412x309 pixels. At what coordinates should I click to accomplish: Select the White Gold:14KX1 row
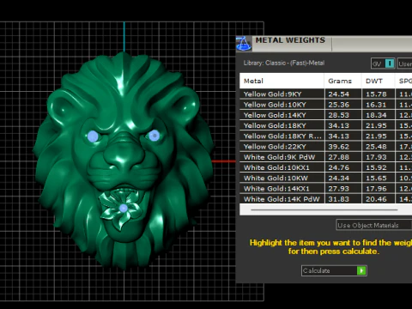325,189
